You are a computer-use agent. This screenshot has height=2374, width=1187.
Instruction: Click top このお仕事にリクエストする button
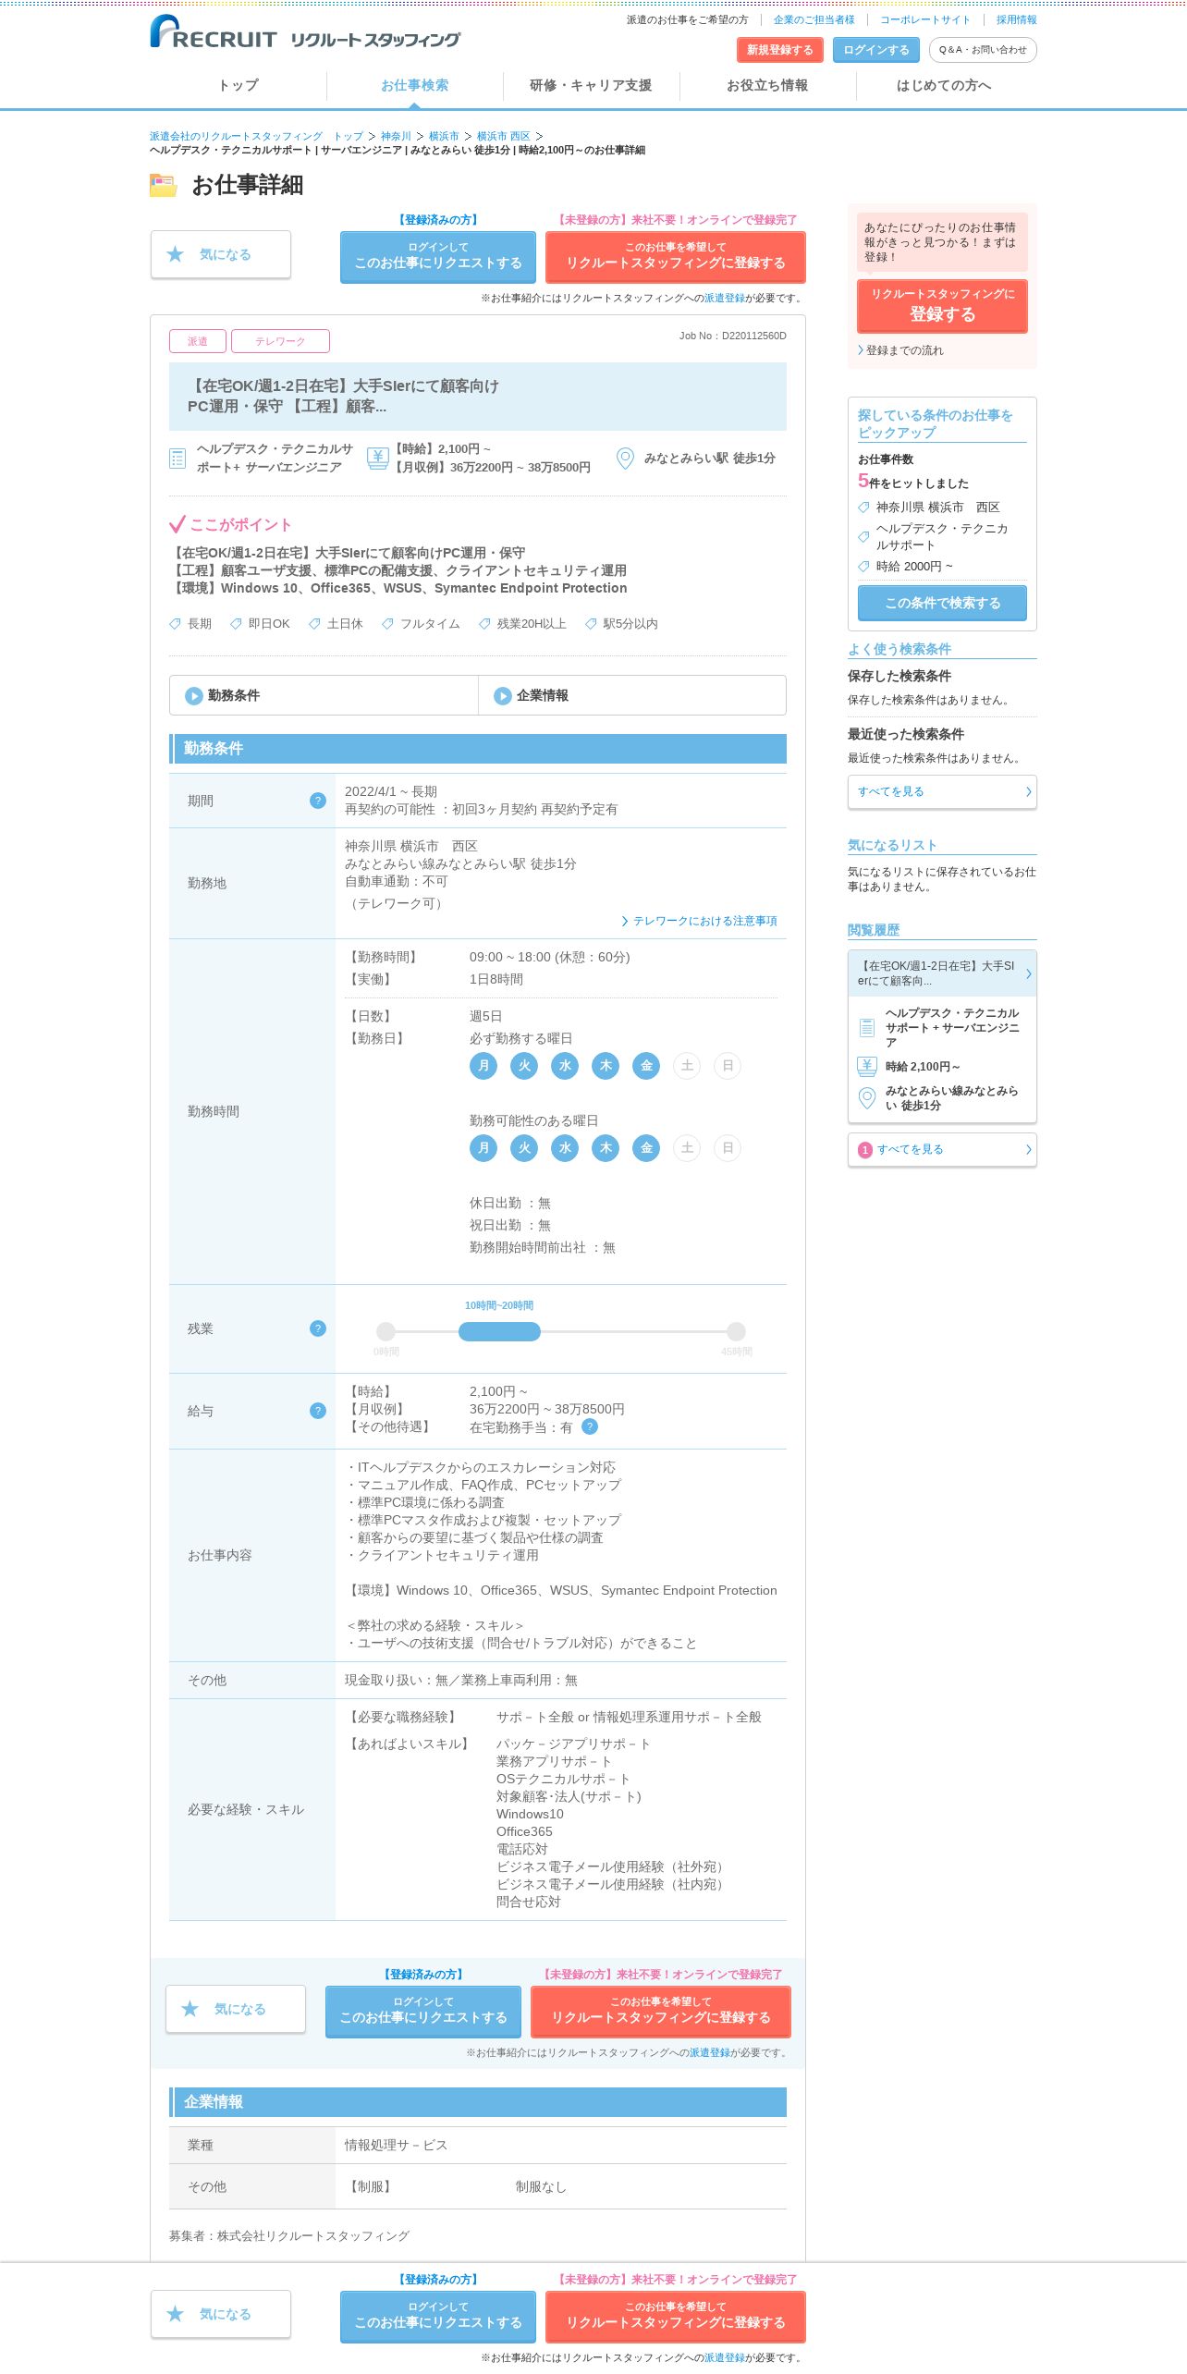pyautogui.click(x=438, y=257)
